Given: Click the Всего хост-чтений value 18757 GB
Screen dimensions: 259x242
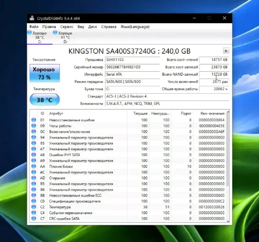Looking at the screenshot, I should (214, 60).
